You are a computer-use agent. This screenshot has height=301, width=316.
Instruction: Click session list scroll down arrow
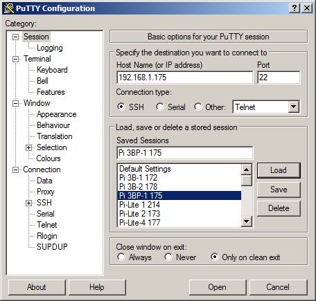coord(247,221)
